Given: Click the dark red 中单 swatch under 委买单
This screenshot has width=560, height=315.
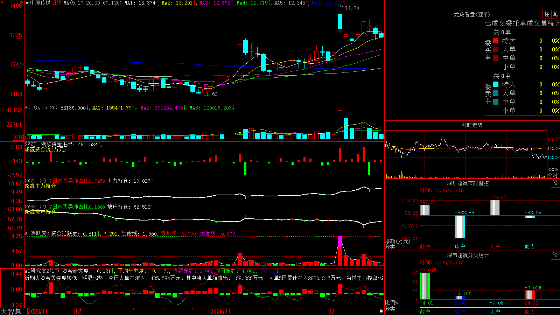Looking at the screenshot, I should [x=496, y=58].
